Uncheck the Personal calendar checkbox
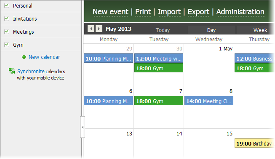This screenshot has height=159, width=275. point(7,5)
